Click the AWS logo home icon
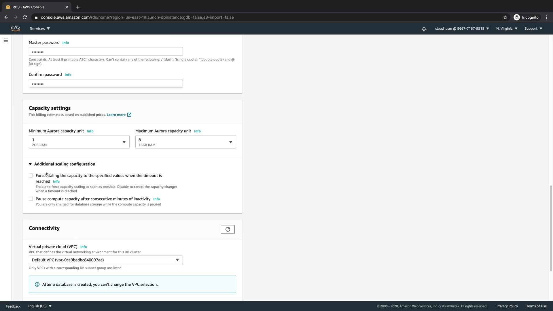The width and height of the screenshot is (553, 311). [15, 28]
